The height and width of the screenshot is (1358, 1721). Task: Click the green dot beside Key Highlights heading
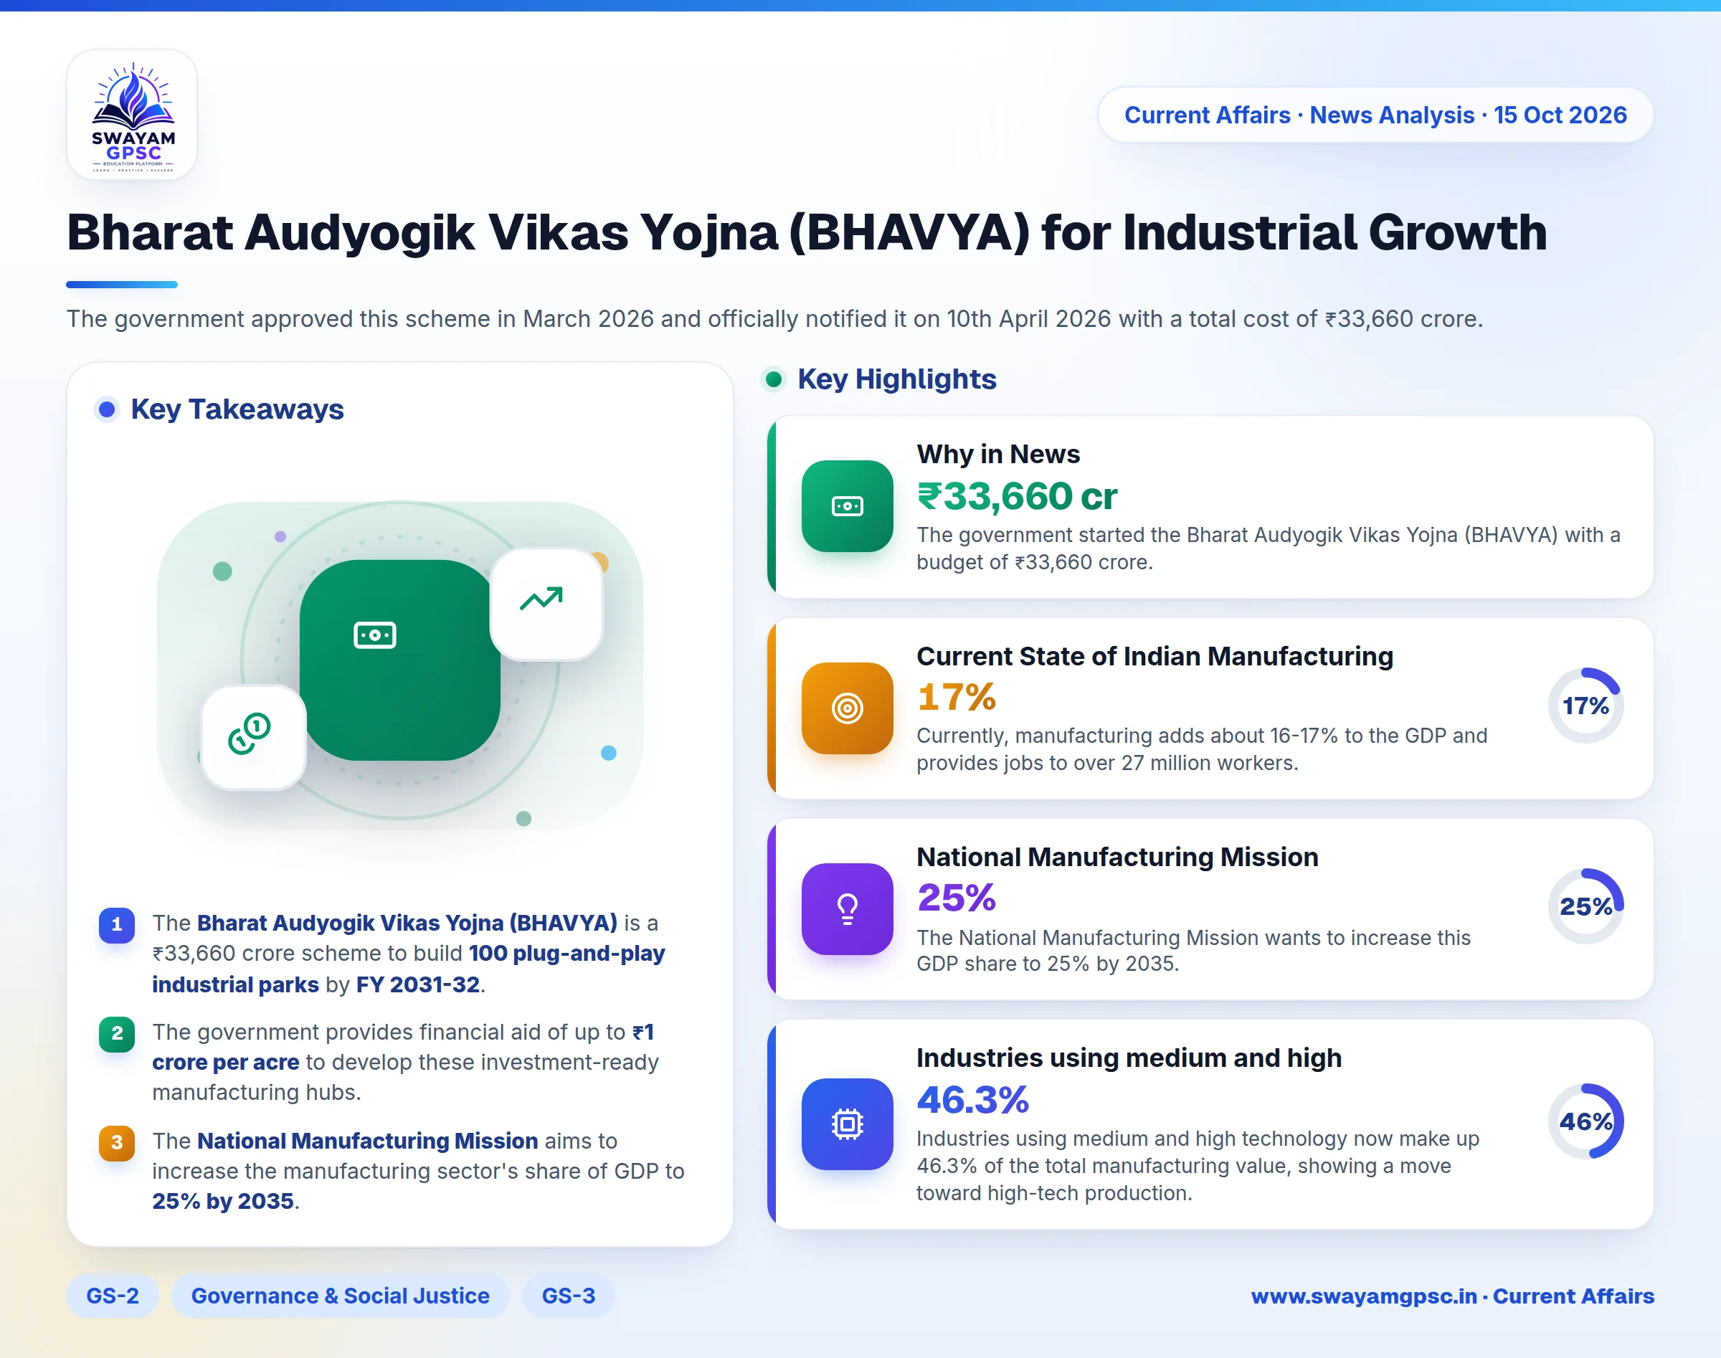tap(773, 379)
